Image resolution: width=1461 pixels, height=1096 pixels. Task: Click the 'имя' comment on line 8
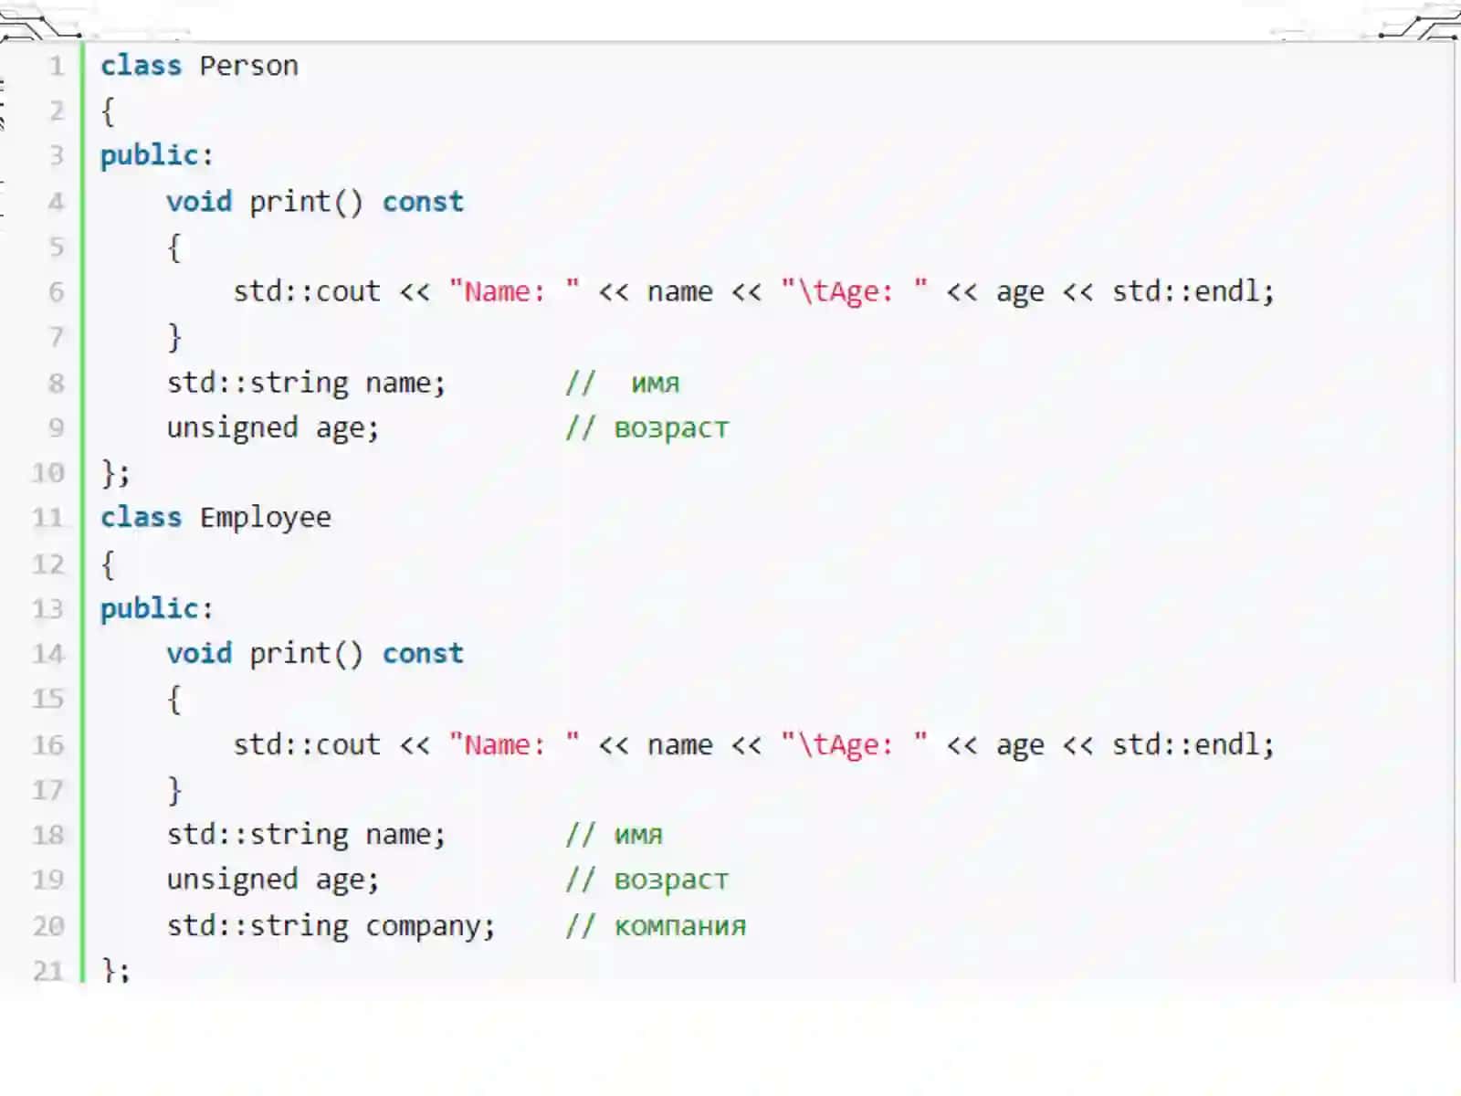pos(656,383)
